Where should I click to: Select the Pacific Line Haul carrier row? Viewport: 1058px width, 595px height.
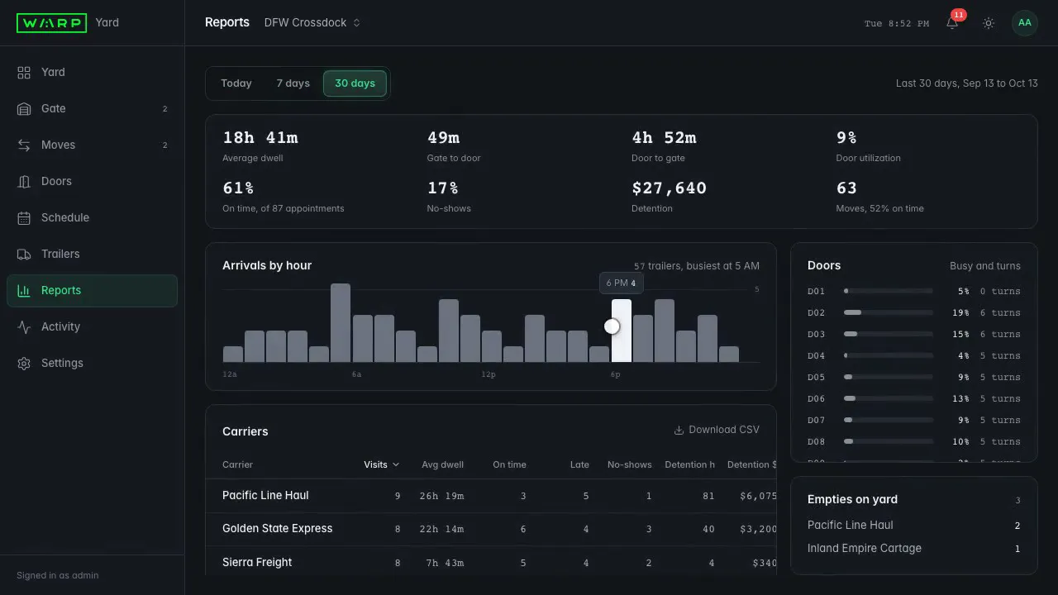pyautogui.click(x=491, y=496)
